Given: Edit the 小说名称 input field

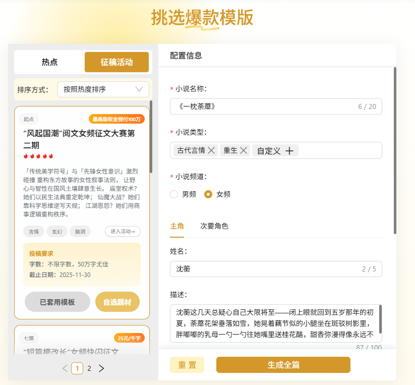Looking at the screenshot, I should point(276,106).
